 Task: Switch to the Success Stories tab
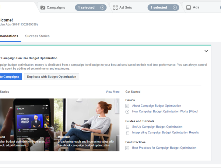pyautogui.click(x=37, y=36)
